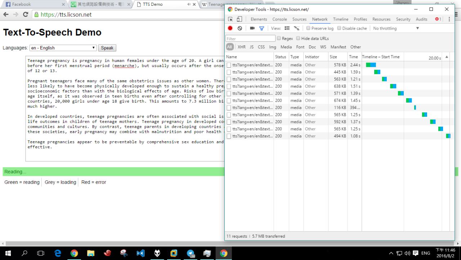Viewport: 461px width, 260px height.
Task: Switch to large request rows view
Action: pyautogui.click(x=287, y=28)
